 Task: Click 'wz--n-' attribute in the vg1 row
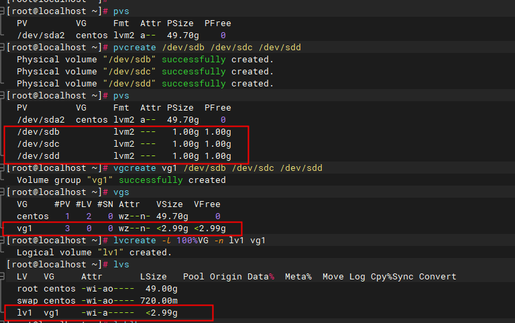[x=135, y=229]
